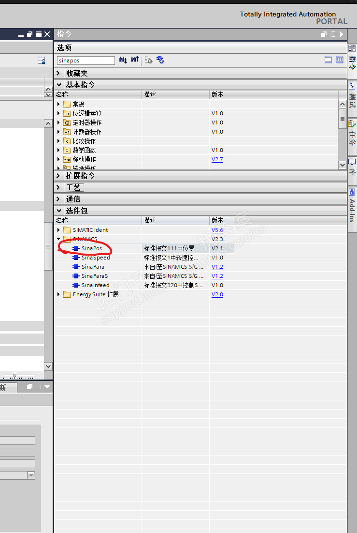Click the zoom slider in the left editor
The image size is (357, 533).
14,375
